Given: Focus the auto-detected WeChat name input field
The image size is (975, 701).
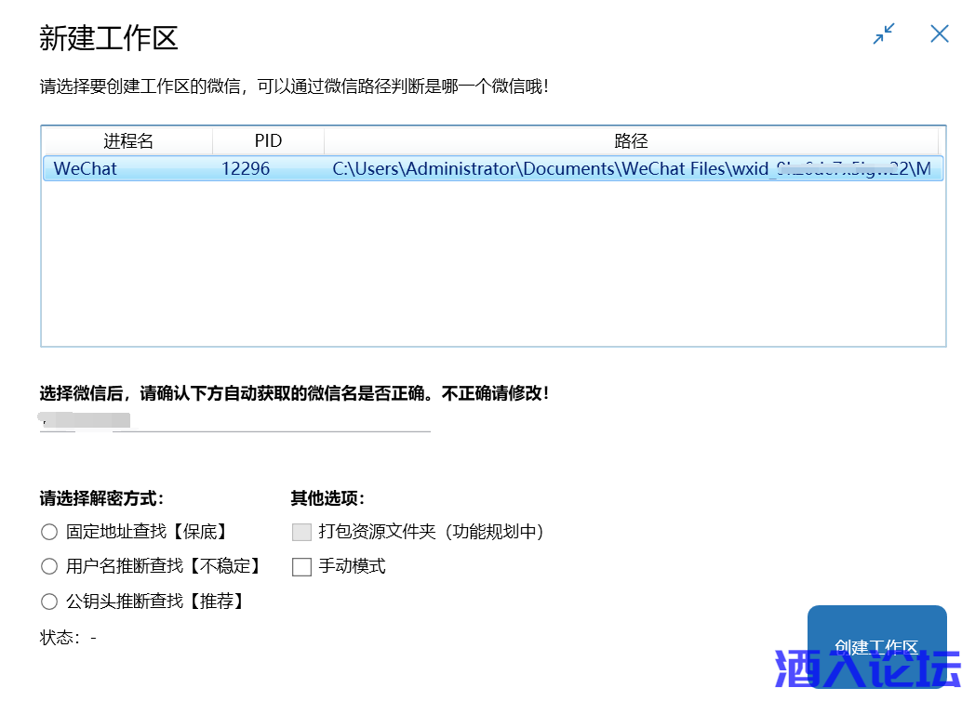Looking at the screenshot, I should 234,421.
